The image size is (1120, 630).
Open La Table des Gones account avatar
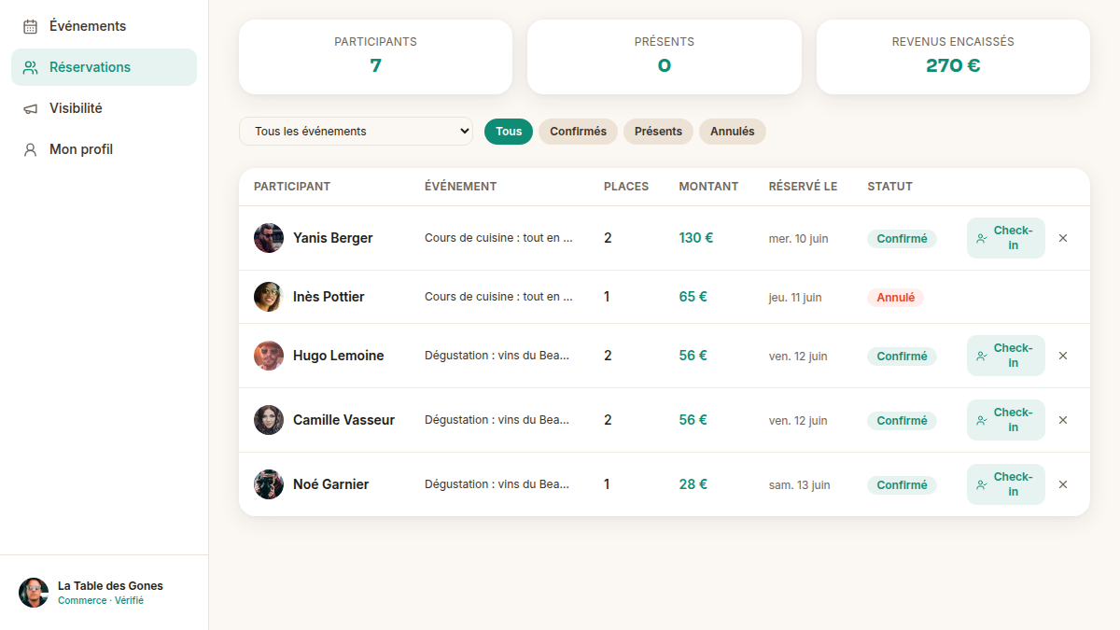point(34,593)
